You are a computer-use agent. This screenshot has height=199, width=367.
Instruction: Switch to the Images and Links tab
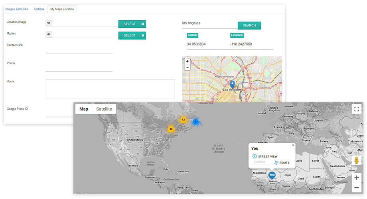(17, 9)
